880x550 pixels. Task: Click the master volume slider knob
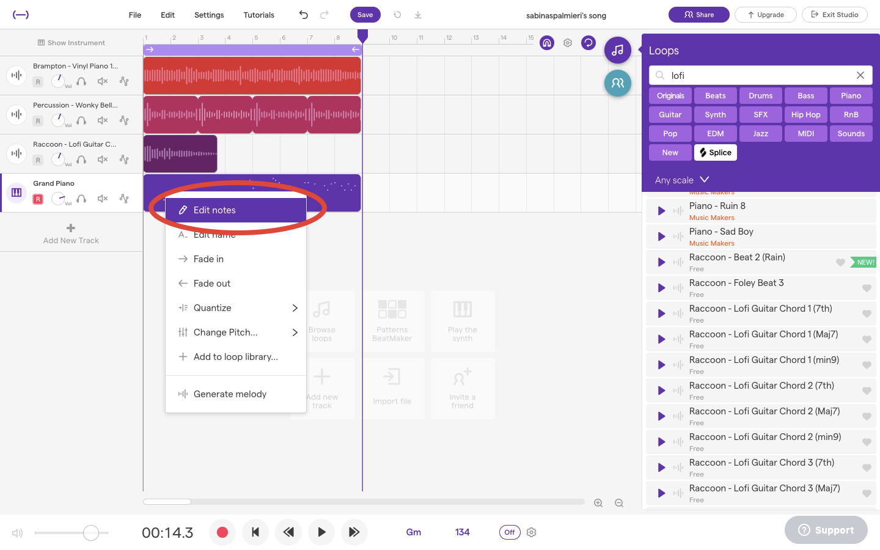pos(91,533)
